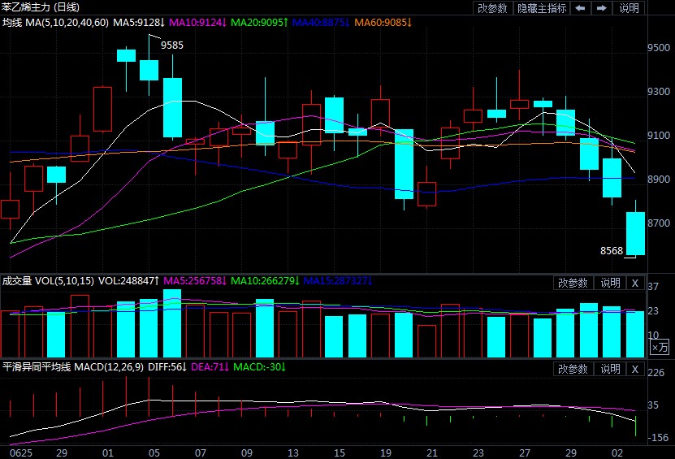The image size is (675, 459).
Task: Open 说明 in the volume panel
Action: pos(610,283)
